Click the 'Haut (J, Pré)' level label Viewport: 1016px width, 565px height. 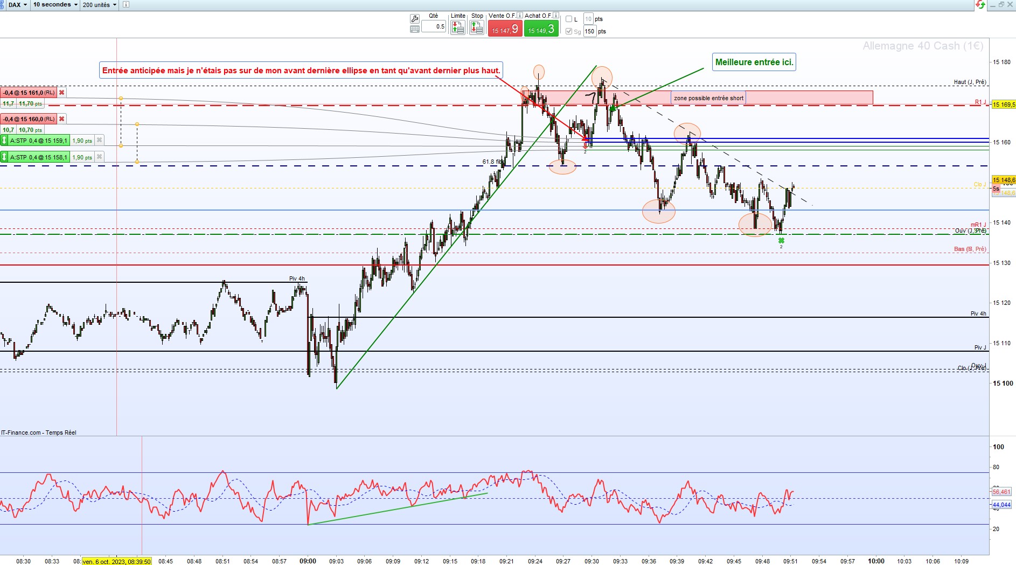970,82
